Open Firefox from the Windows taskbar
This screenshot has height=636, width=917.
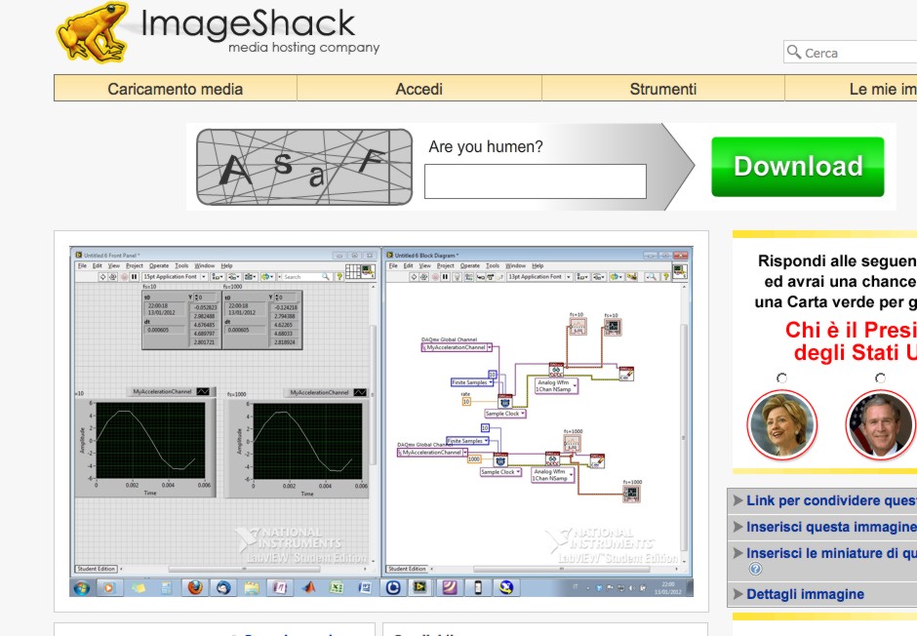point(195,587)
